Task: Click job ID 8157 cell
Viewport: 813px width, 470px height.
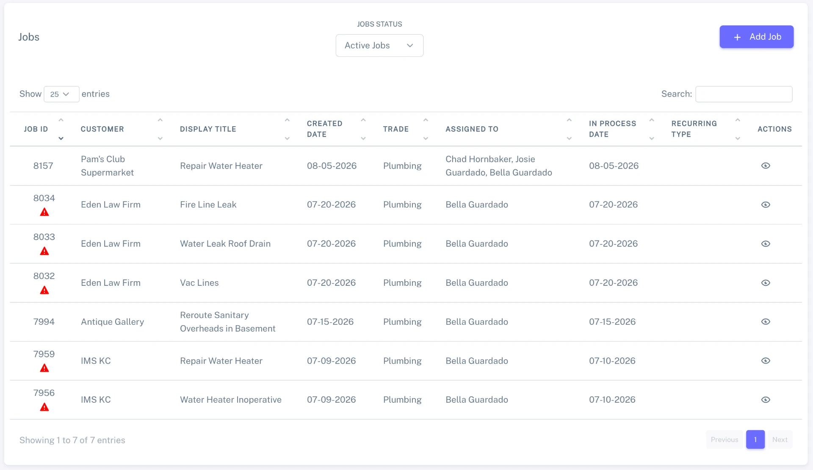Action: coord(43,166)
